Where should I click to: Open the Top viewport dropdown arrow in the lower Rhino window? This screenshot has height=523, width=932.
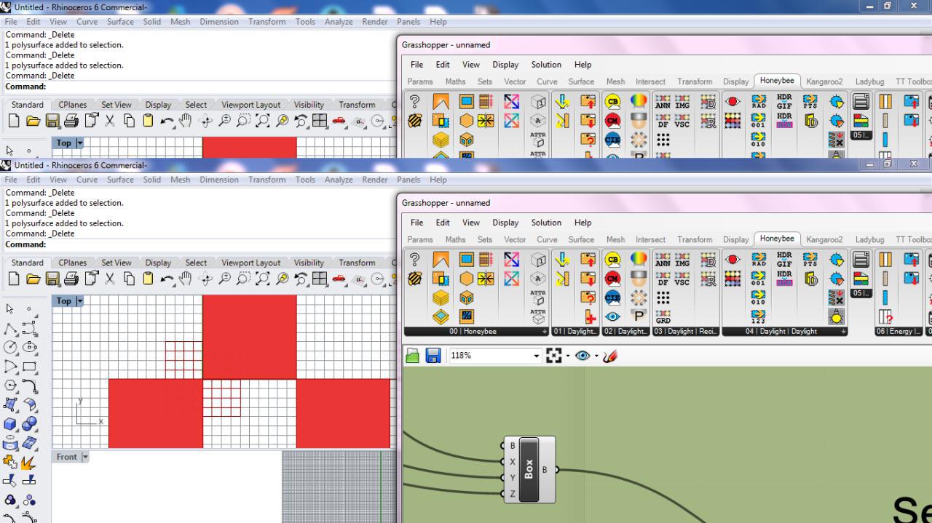click(80, 301)
